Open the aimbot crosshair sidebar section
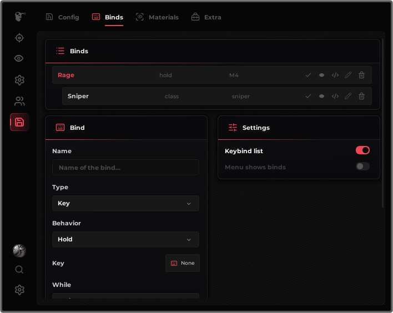The image size is (393, 313). pos(19,38)
